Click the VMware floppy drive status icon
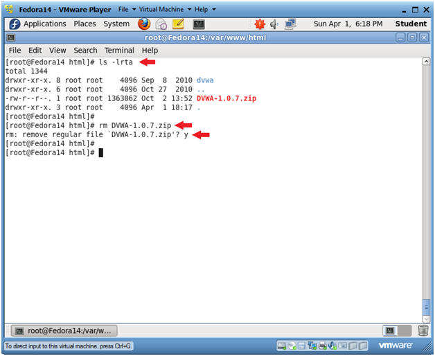The image size is (435, 356). point(302,346)
